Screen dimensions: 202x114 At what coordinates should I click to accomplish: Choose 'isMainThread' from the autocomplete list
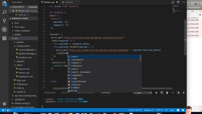click(x=104, y=81)
